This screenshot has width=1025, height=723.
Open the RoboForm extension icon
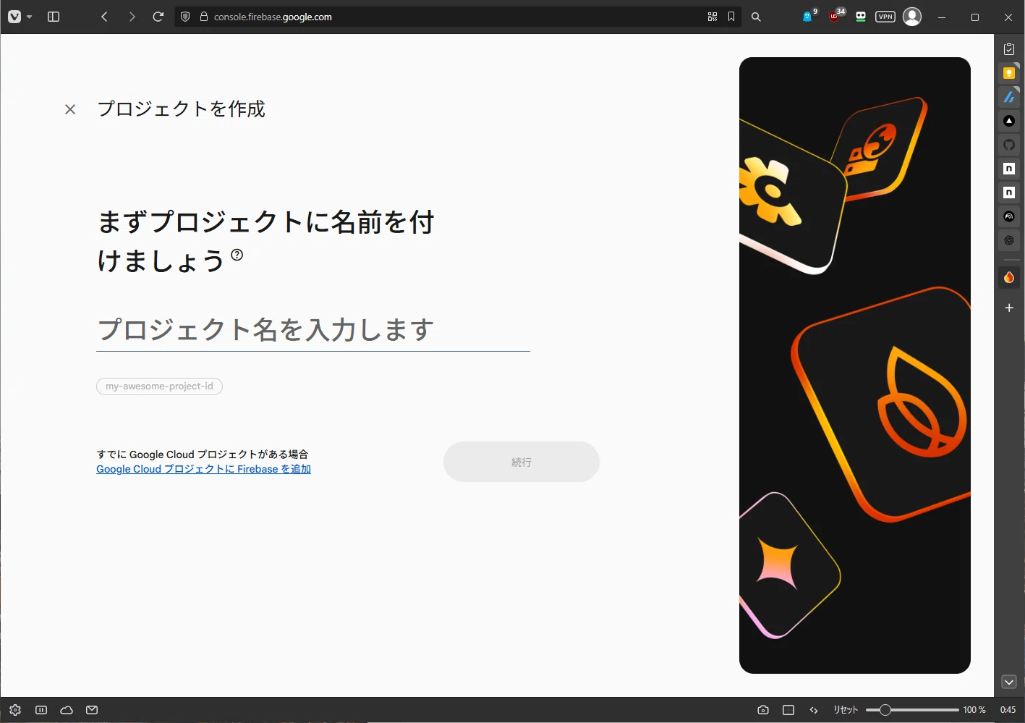coord(861,17)
